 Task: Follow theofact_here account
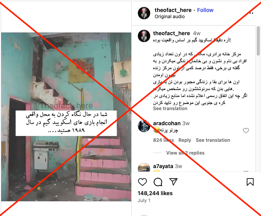(205, 10)
